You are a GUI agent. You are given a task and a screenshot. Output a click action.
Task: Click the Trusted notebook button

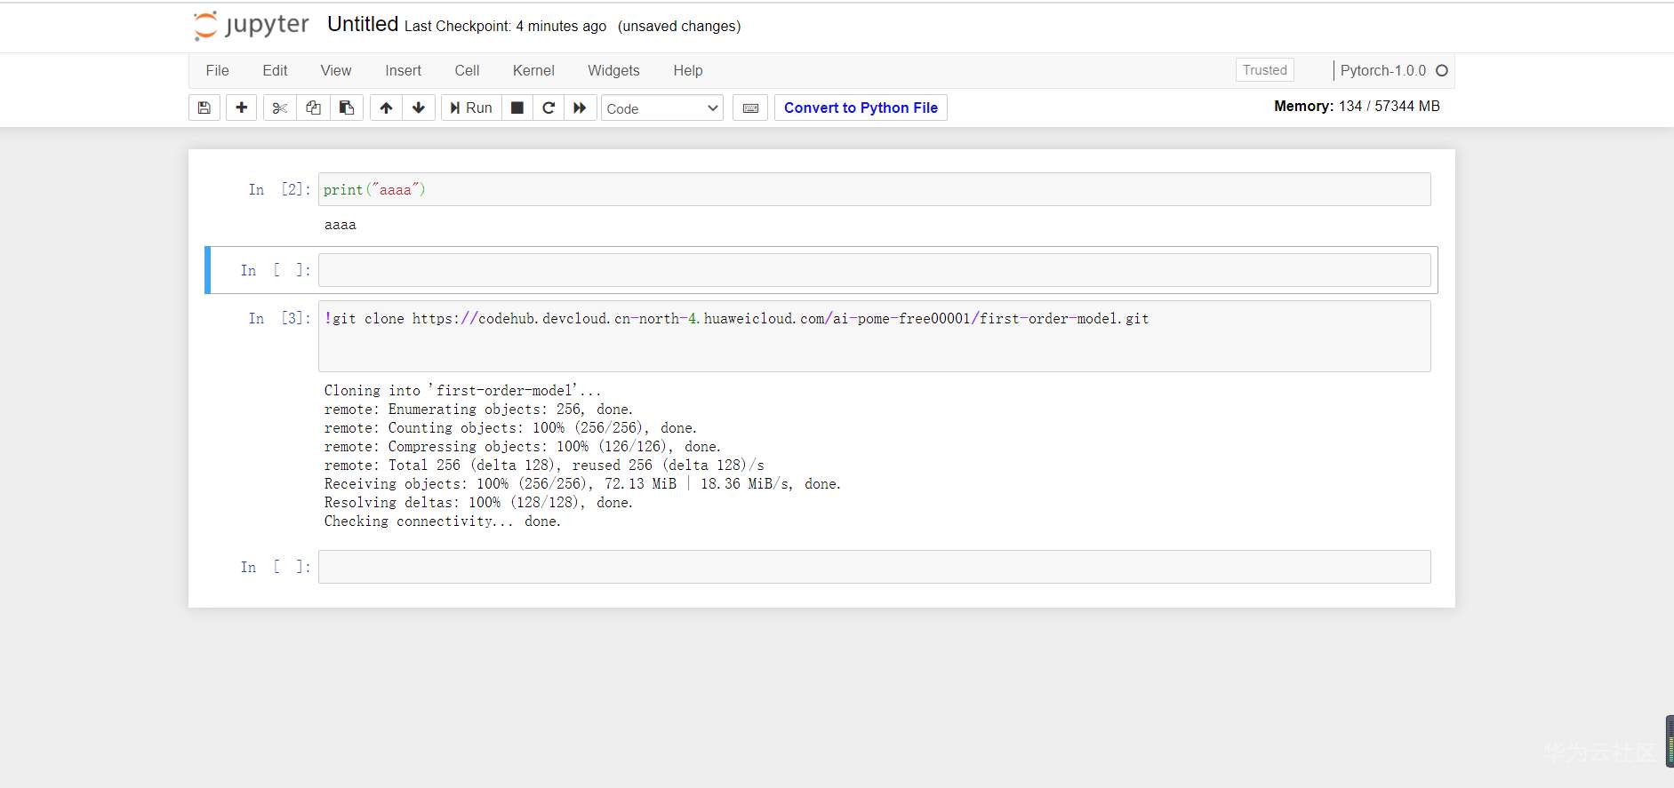tap(1265, 70)
